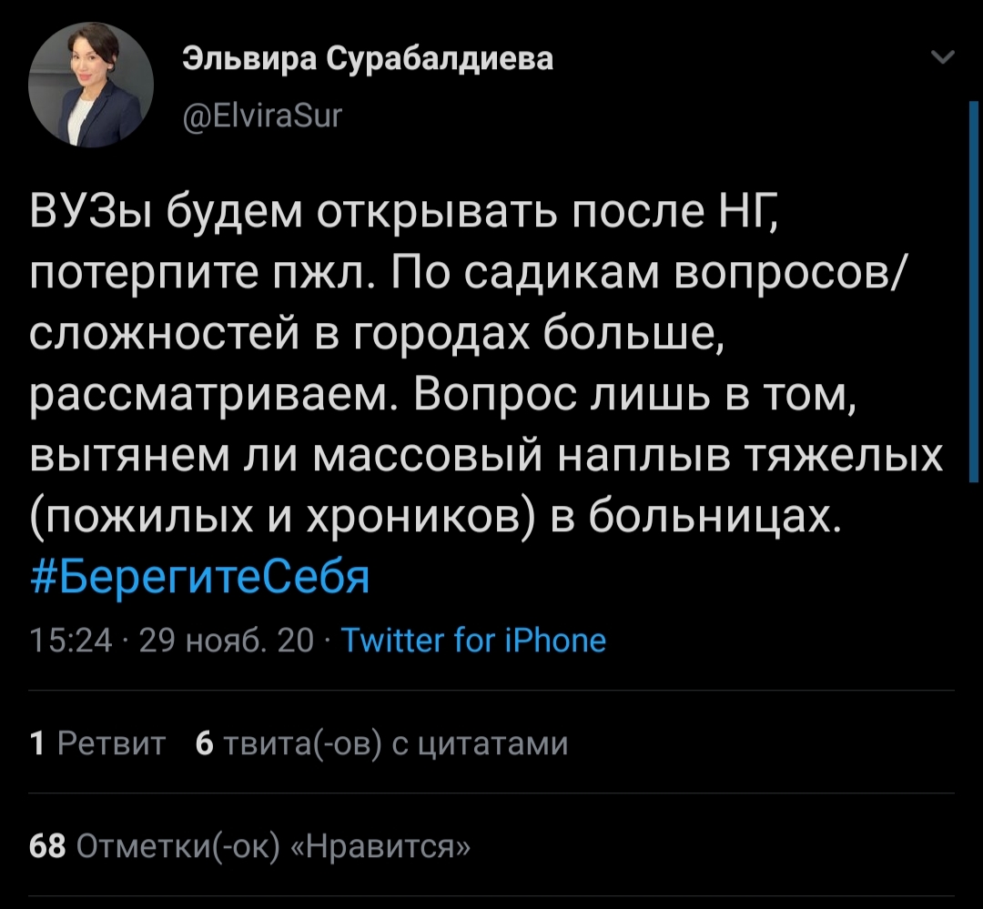Viewport: 983px width, 909px height.
Task: Expand the tweet options chevron
Action: click(x=944, y=60)
